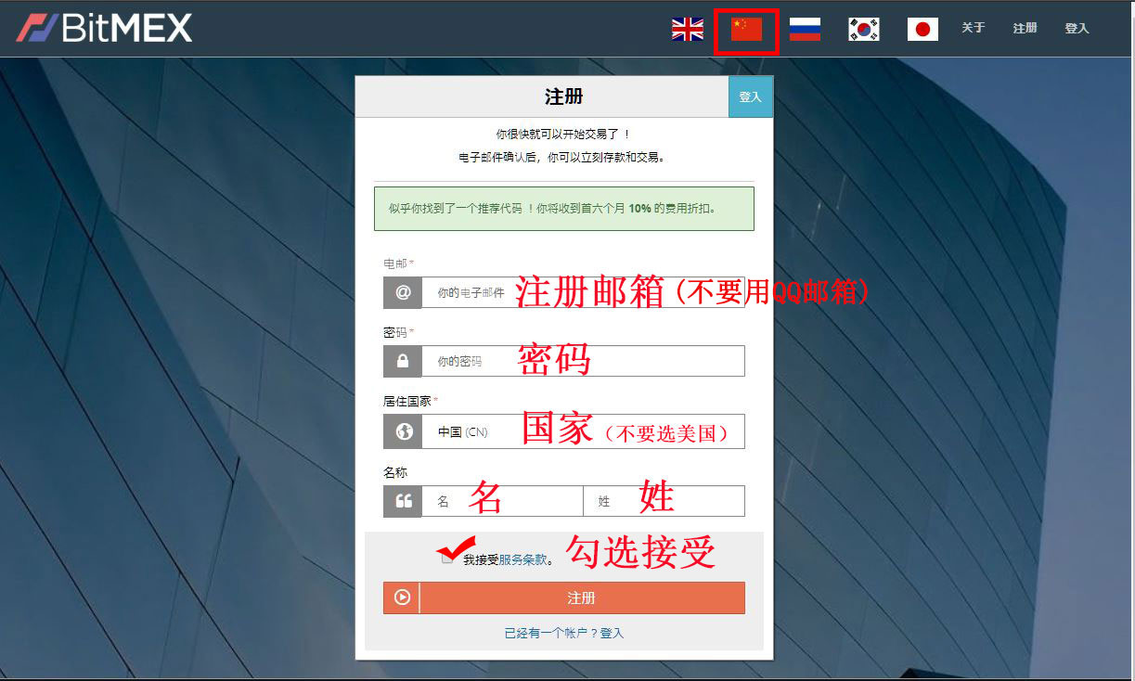Viewport: 1135px width, 681px height.
Task: Click the password lock icon
Action: pyautogui.click(x=403, y=361)
